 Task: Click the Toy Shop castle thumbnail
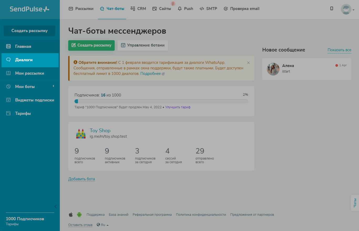(81, 134)
